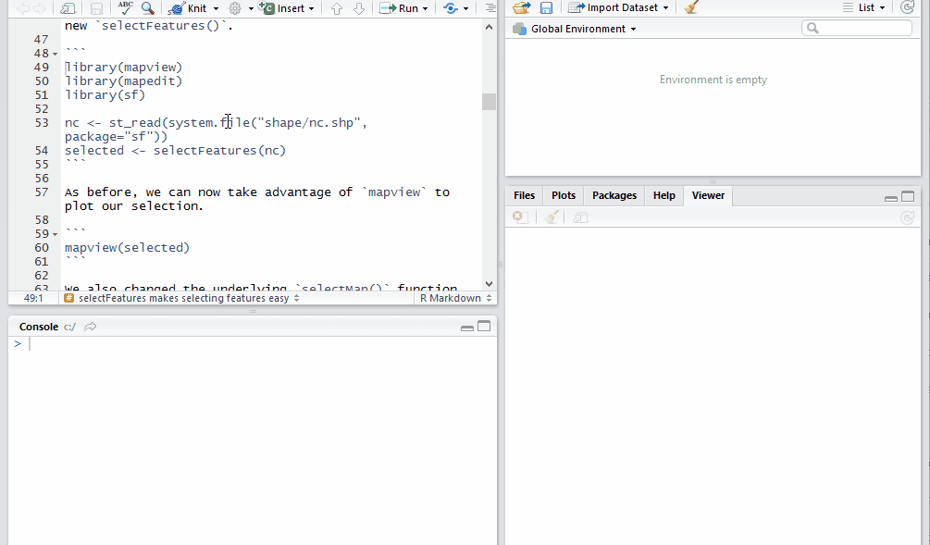Click inside the environment search field
Image resolution: width=930 pixels, height=545 pixels.
856,28
